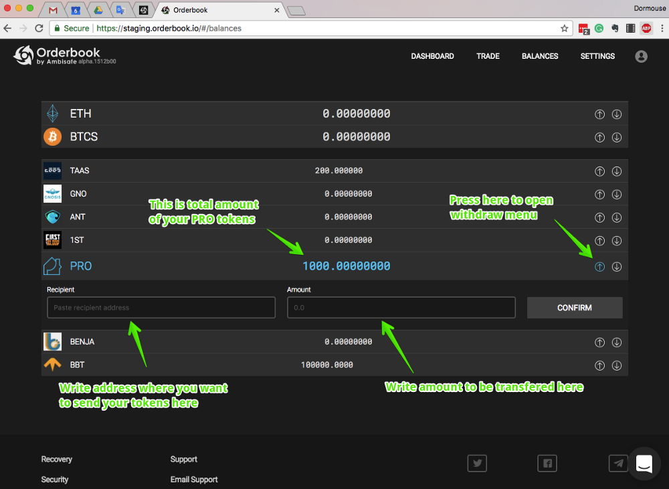This screenshot has height=489, width=669.
Task: Click the Dormouse profile name
Action: point(650,8)
